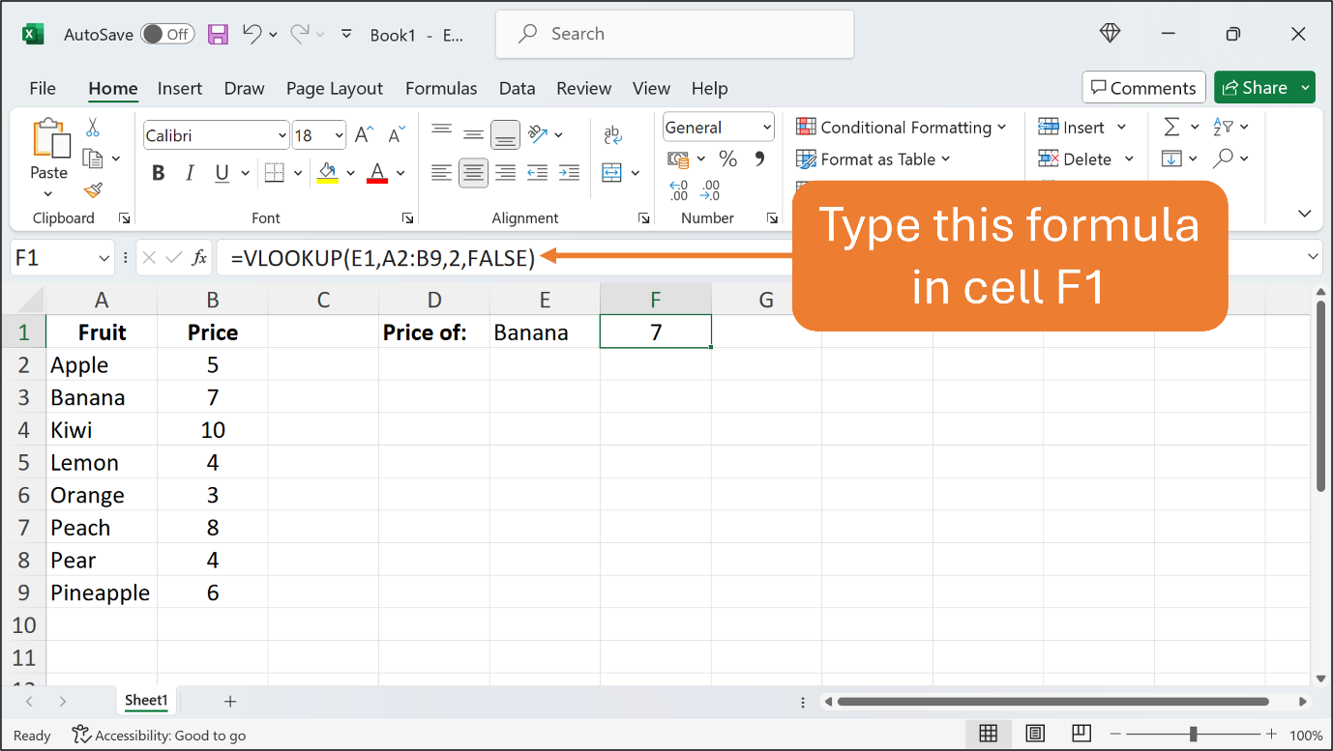This screenshot has height=751, width=1333.
Task: Increase indent in Alignment group
Action: point(569,173)
